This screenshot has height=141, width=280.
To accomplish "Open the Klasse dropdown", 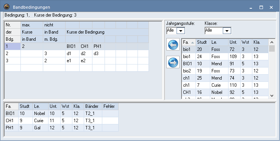I will [227, 31].
